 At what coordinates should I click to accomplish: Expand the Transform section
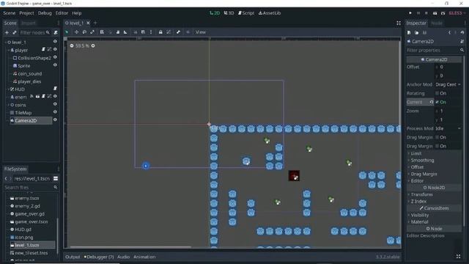click(421, 194)
